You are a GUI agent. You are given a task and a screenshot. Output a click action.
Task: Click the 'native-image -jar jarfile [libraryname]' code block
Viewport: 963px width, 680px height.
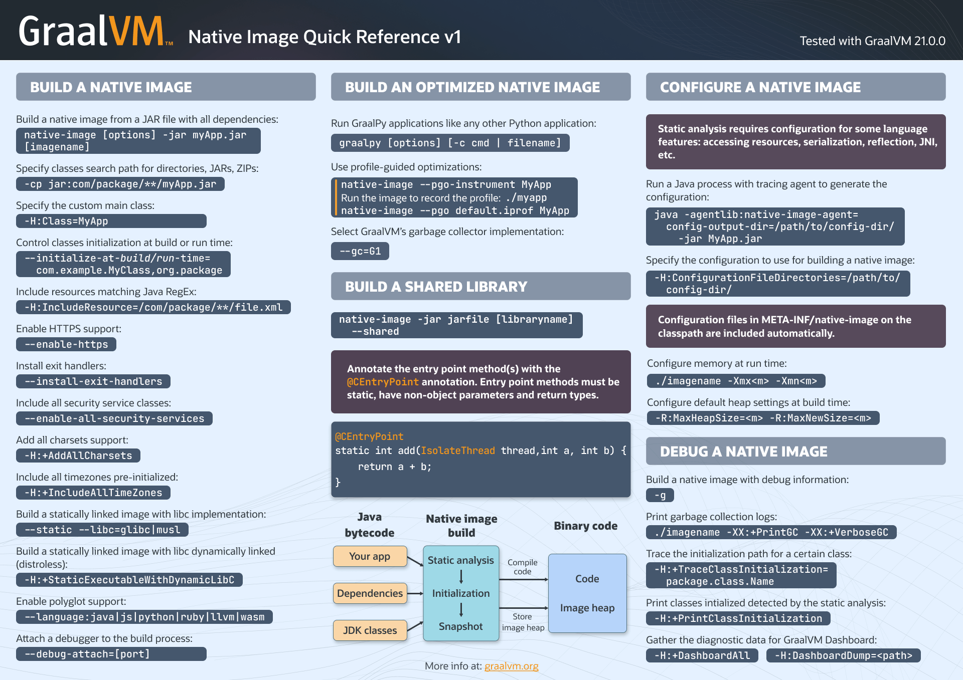pyautogui.click(x=457, y=325)
